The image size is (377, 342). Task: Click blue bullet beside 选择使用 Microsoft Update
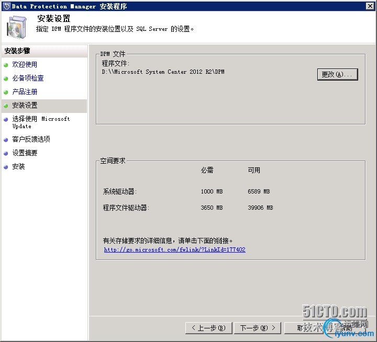6,119
